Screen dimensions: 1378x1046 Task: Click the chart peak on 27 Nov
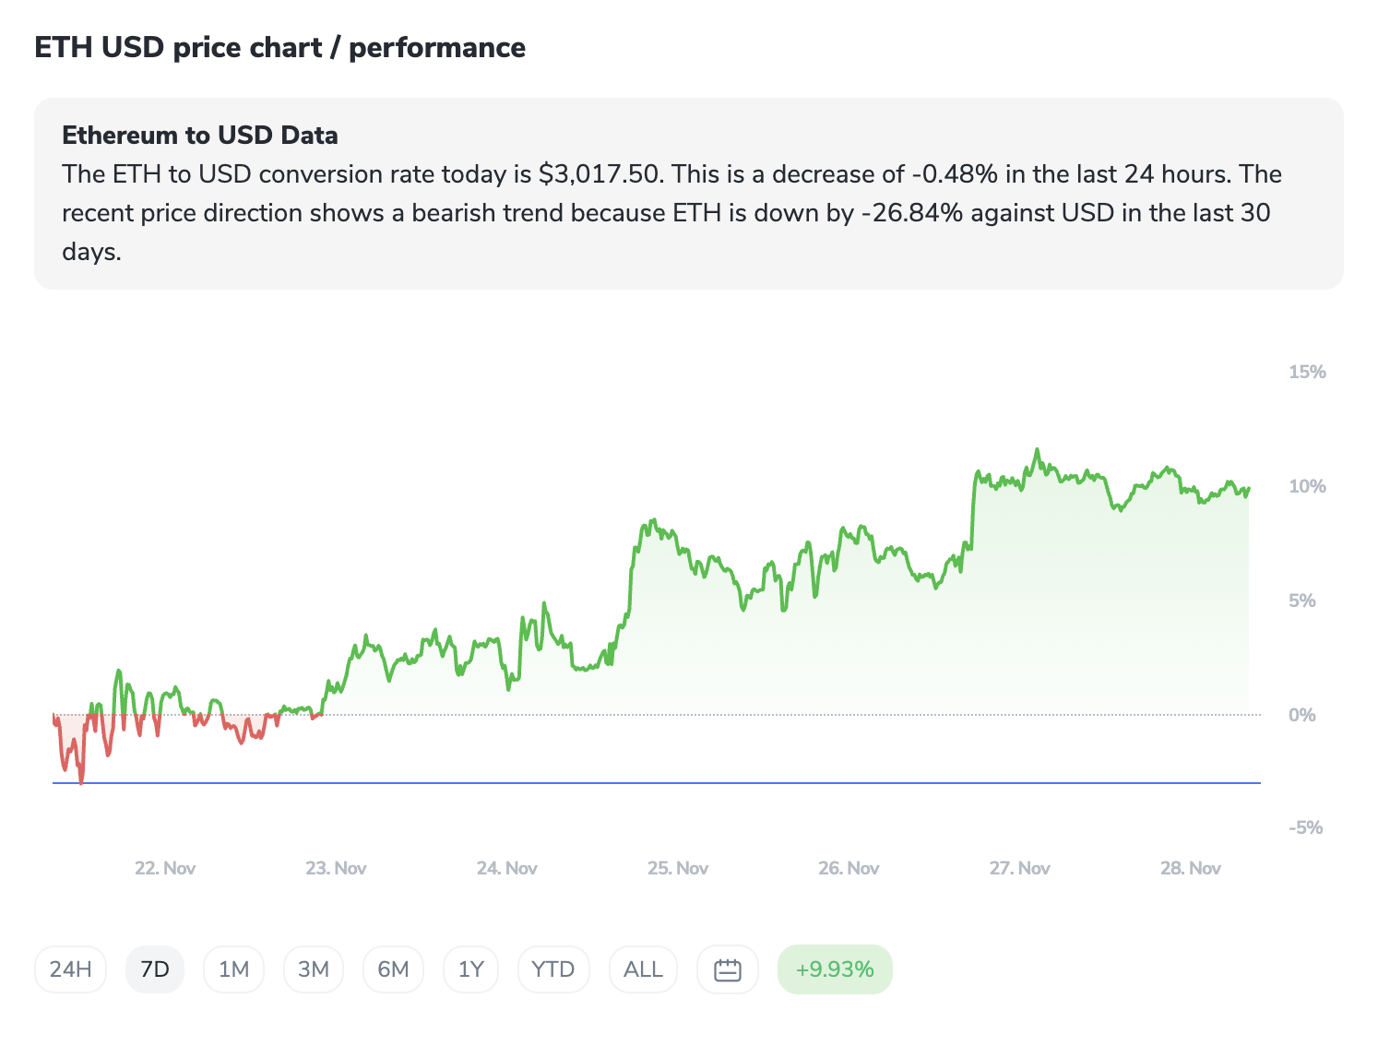tap(1037, 450)
